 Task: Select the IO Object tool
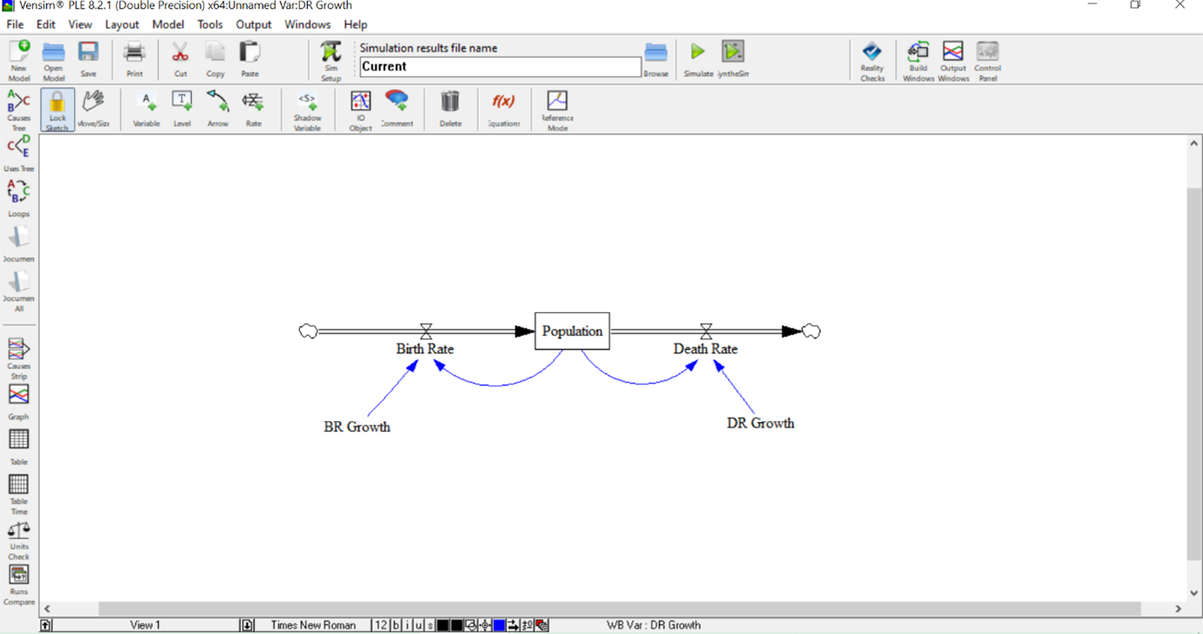(x=360, y=110)
